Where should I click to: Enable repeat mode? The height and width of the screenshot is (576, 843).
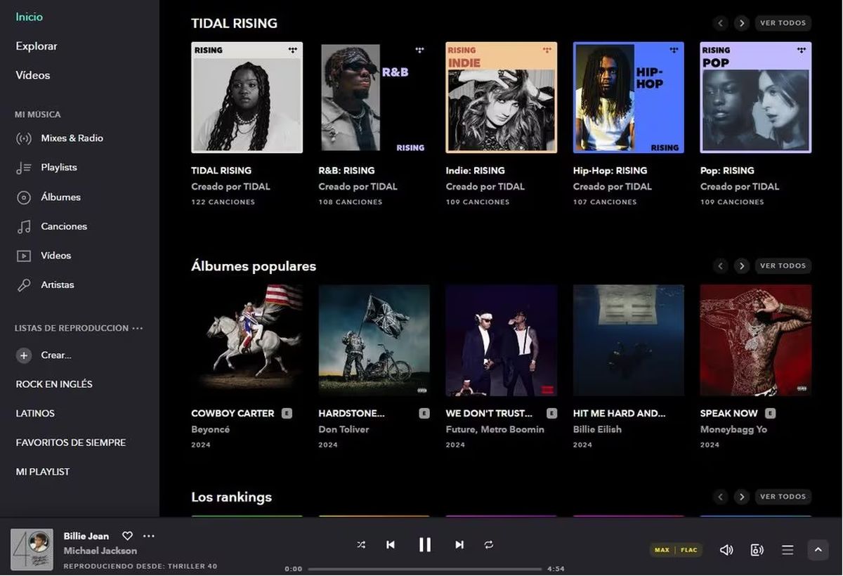[490, 544]
